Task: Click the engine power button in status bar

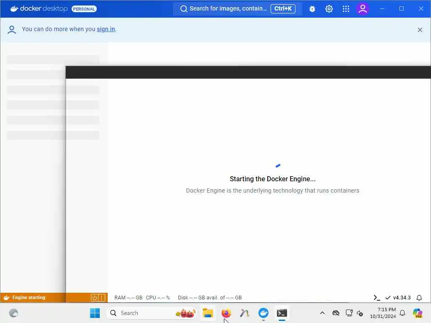Action: 94,297
